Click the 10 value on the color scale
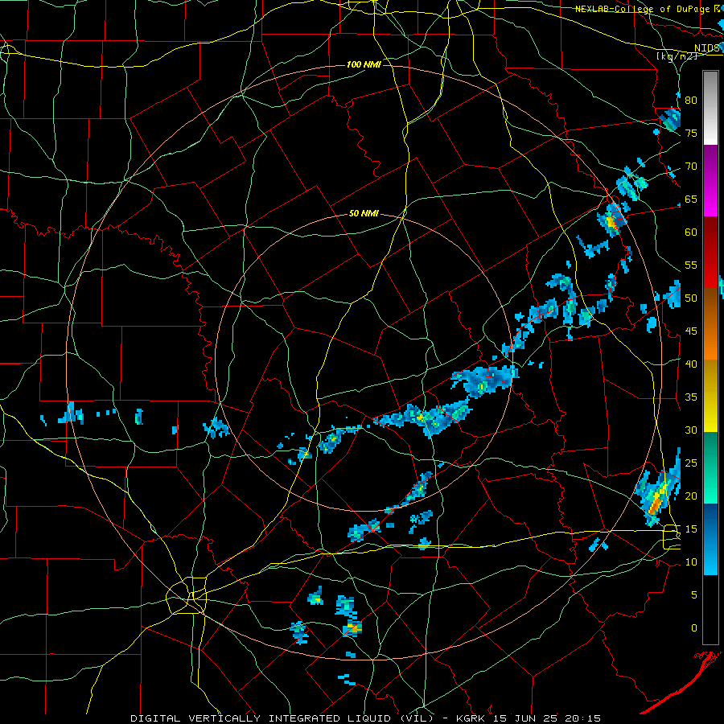The image size is (724, 724). [691, 562]
